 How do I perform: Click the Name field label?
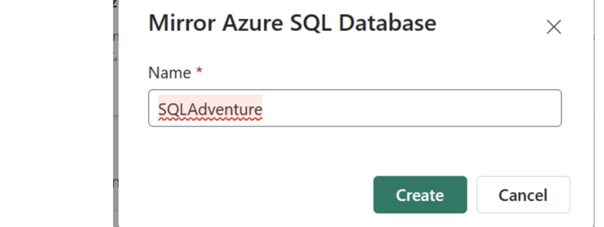(169, 73)
